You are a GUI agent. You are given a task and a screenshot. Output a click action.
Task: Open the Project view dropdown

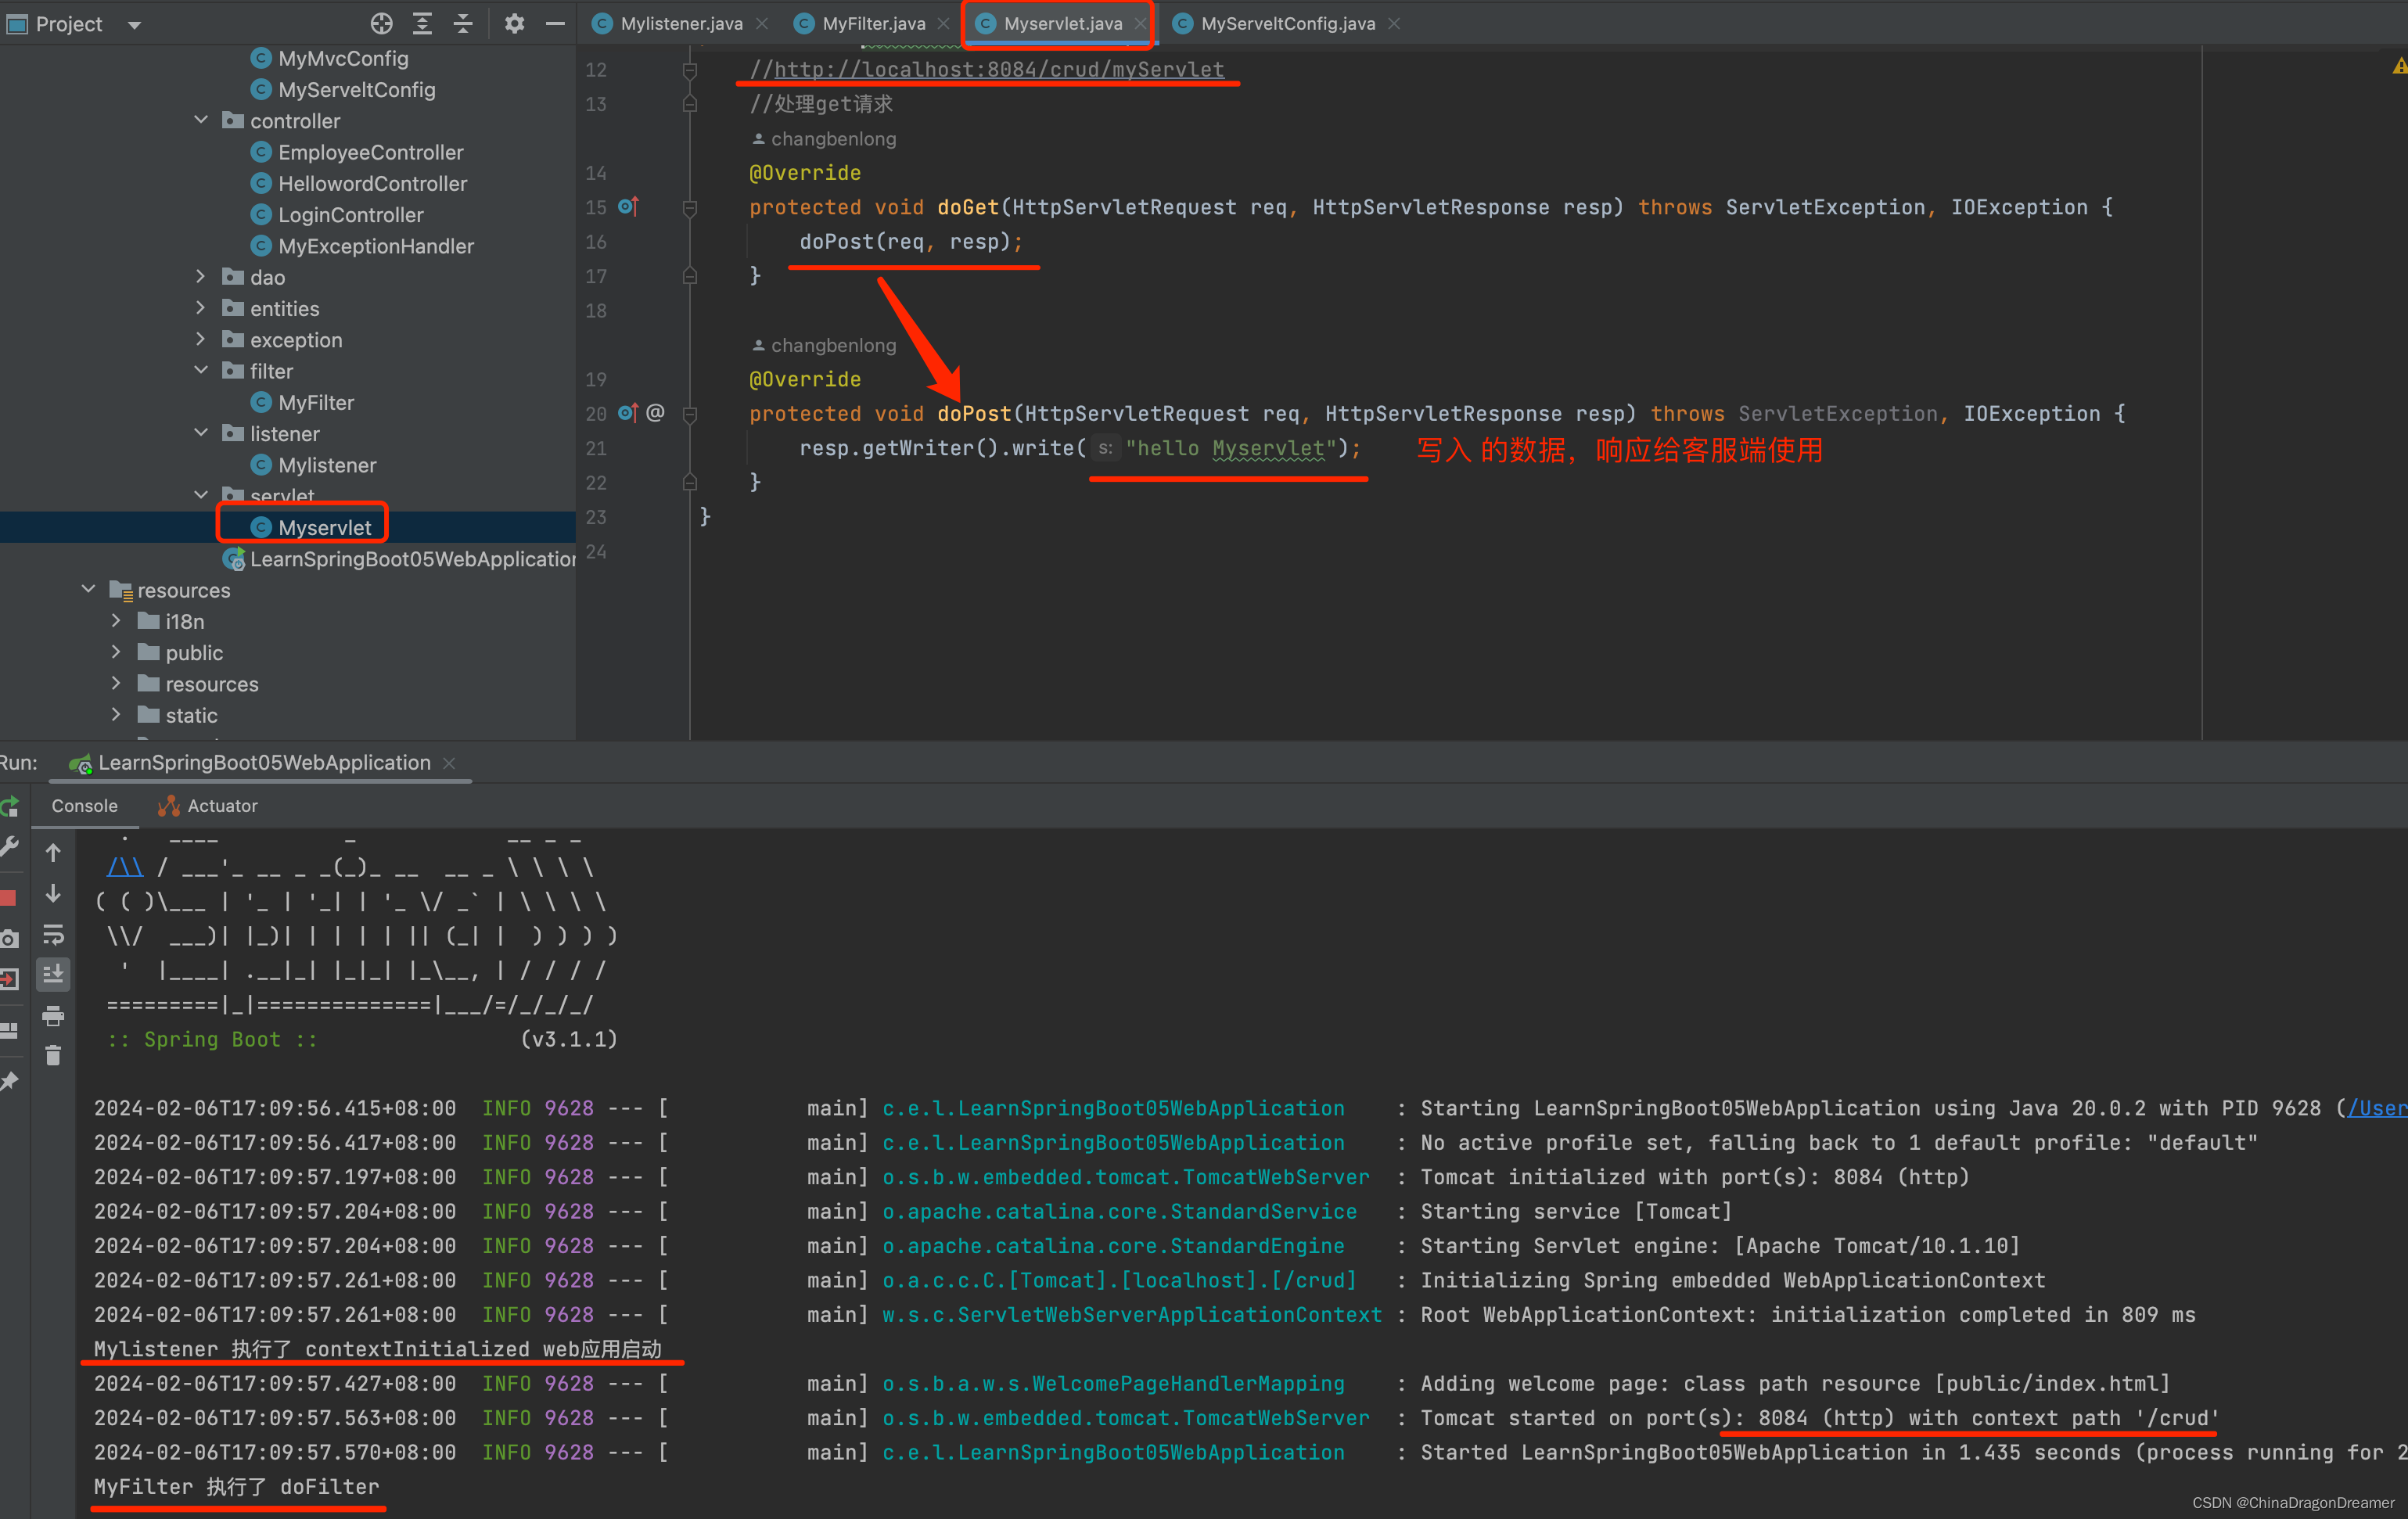135,25
